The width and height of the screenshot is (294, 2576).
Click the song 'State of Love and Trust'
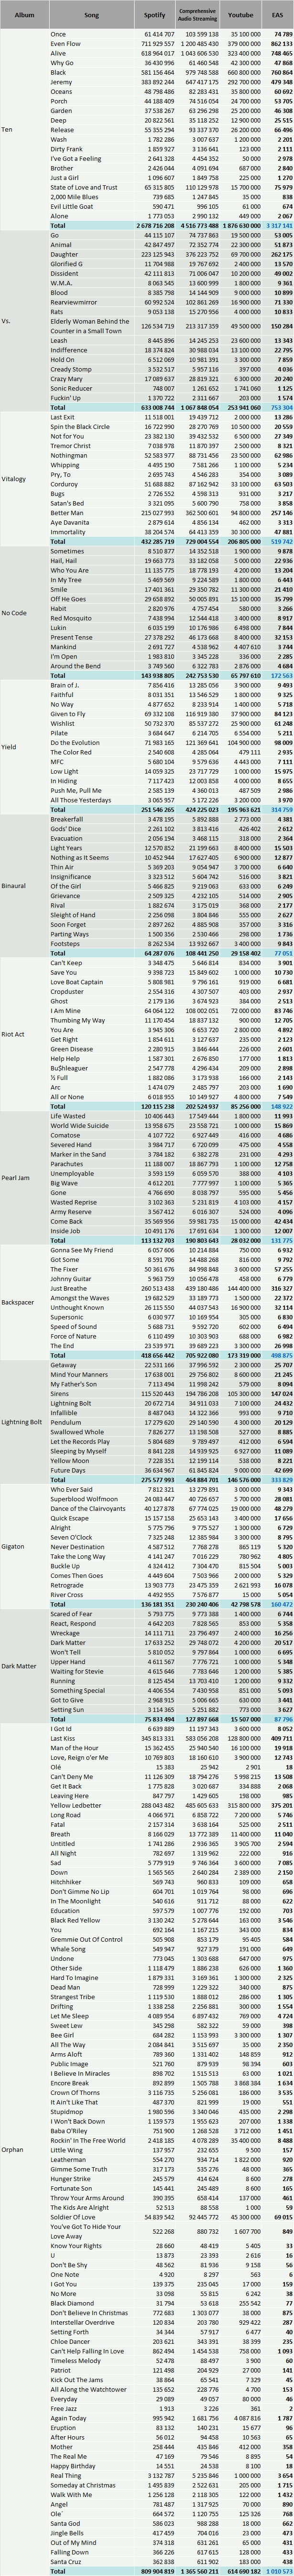[x=84, y=187]
